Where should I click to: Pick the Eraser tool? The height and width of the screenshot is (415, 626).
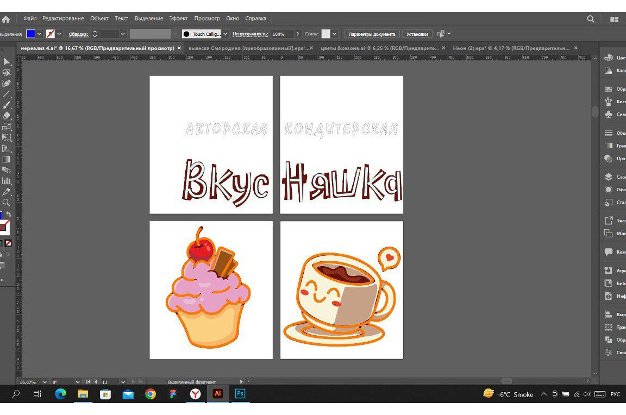[7, 115]
